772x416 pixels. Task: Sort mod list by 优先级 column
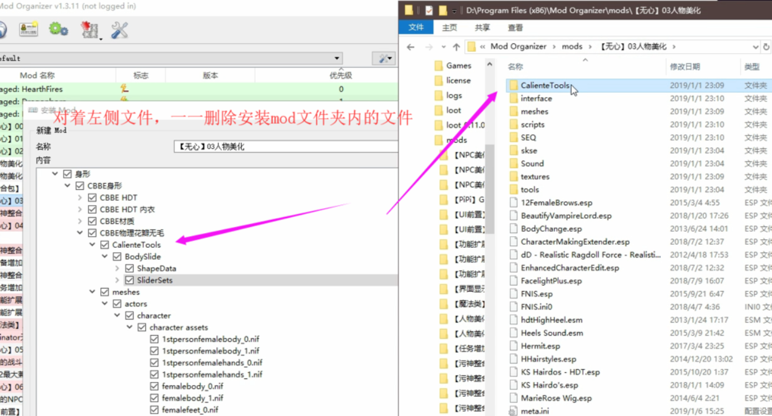[341, 75]
